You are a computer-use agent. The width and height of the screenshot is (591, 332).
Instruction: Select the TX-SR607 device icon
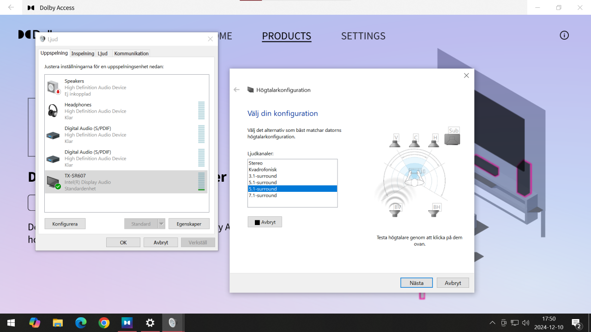[x=54, y=182]
